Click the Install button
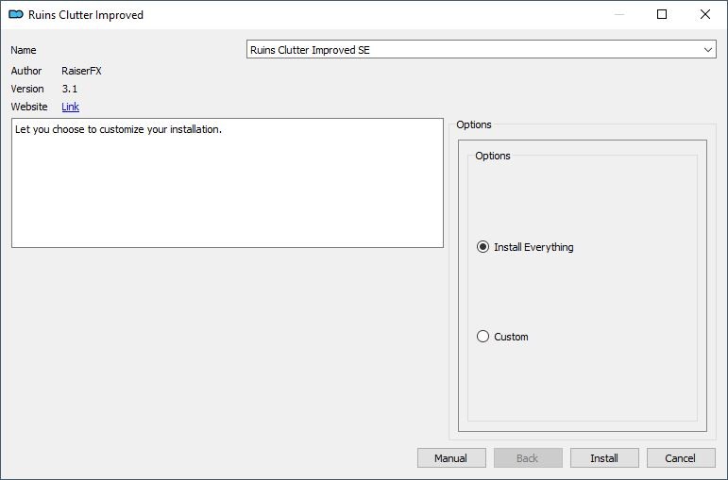This screenshot has width=728, height=480. 604,458
